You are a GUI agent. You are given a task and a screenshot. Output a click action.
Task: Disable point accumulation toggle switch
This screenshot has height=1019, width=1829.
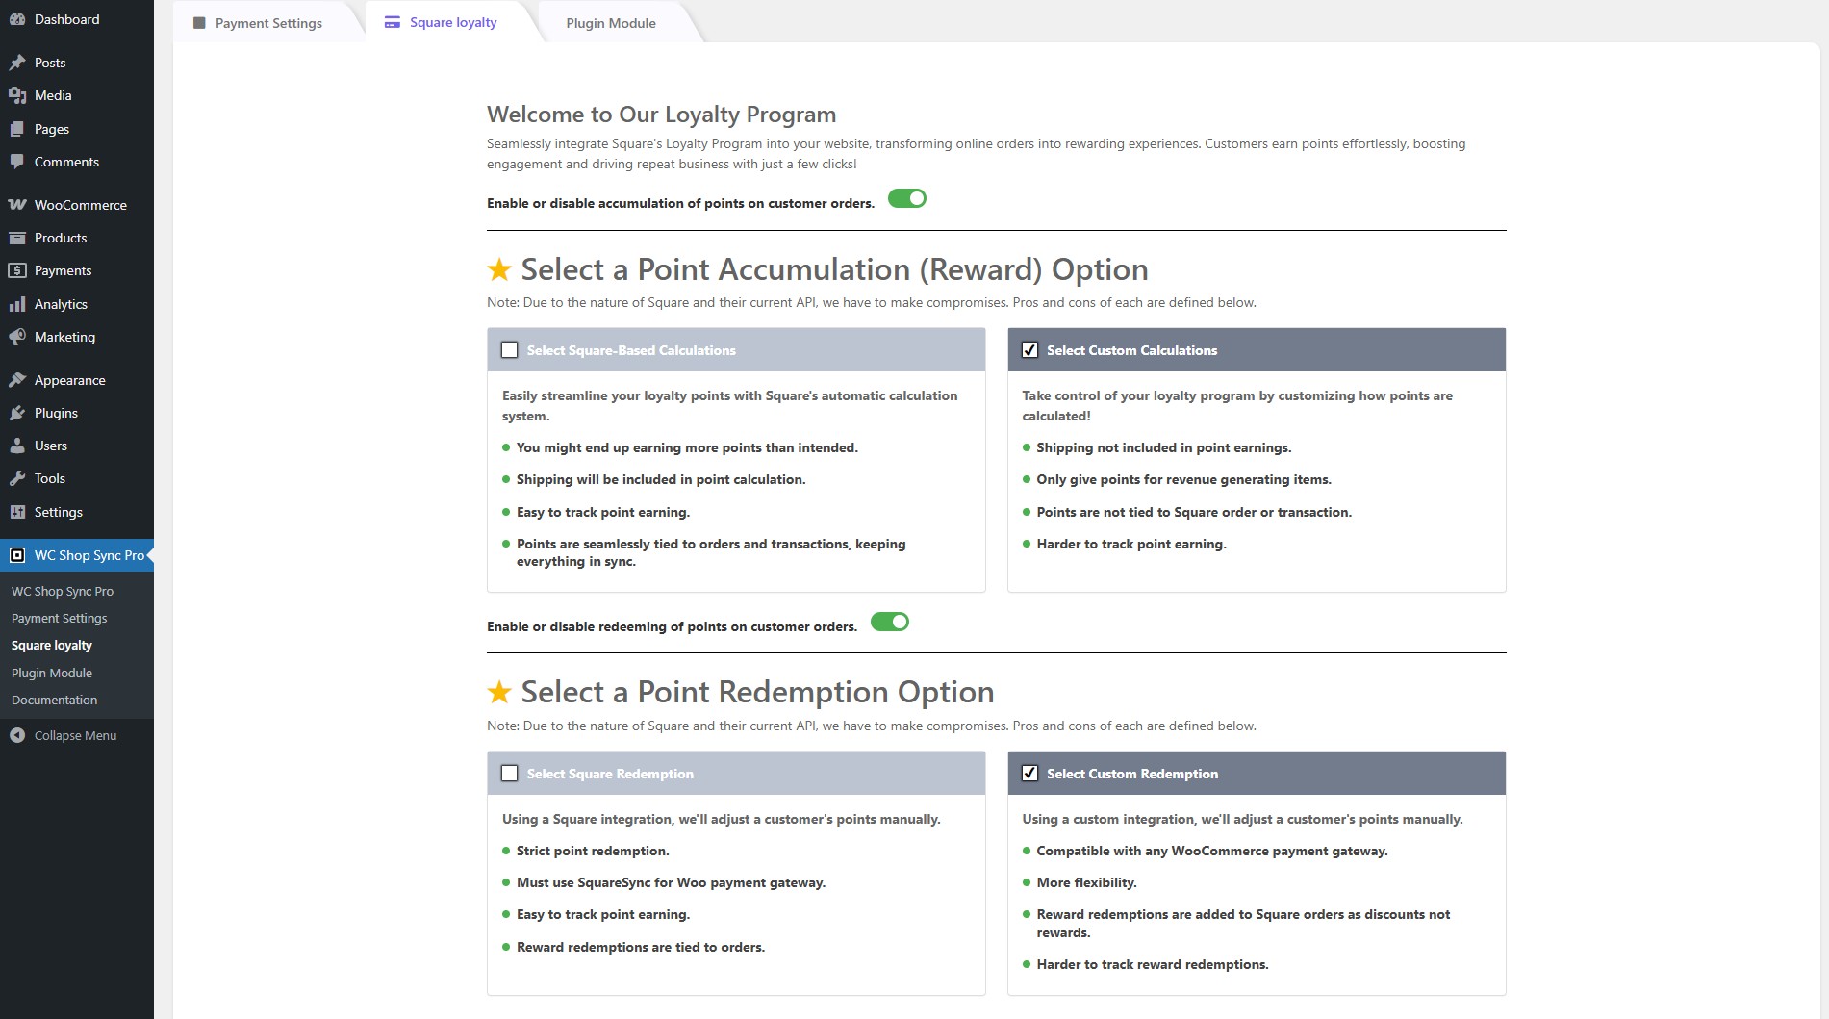tap(906, 199)
